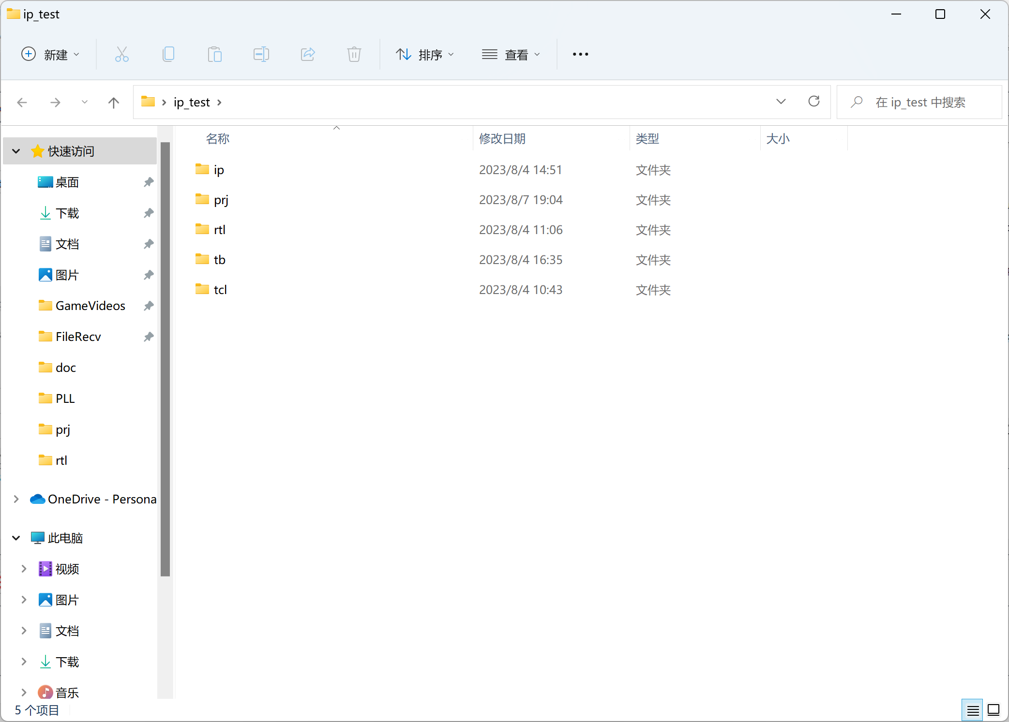1009x722 pixels.
Task: Select the tb folder in file list
Action: pyautogui.click(x=220, y=260)
